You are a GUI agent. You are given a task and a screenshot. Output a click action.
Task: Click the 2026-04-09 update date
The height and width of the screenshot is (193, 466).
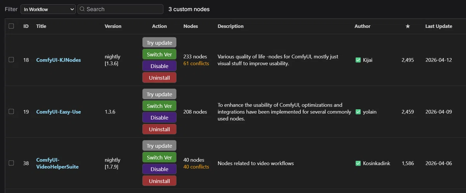[x=439, y=112]
